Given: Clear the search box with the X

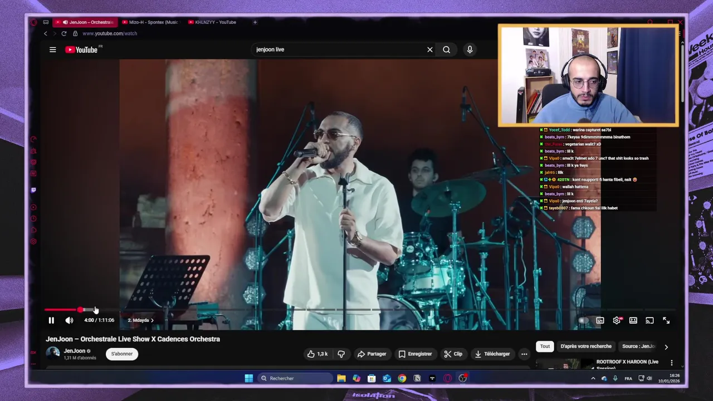Looking at the screenshot, I should tap(430, 50).
